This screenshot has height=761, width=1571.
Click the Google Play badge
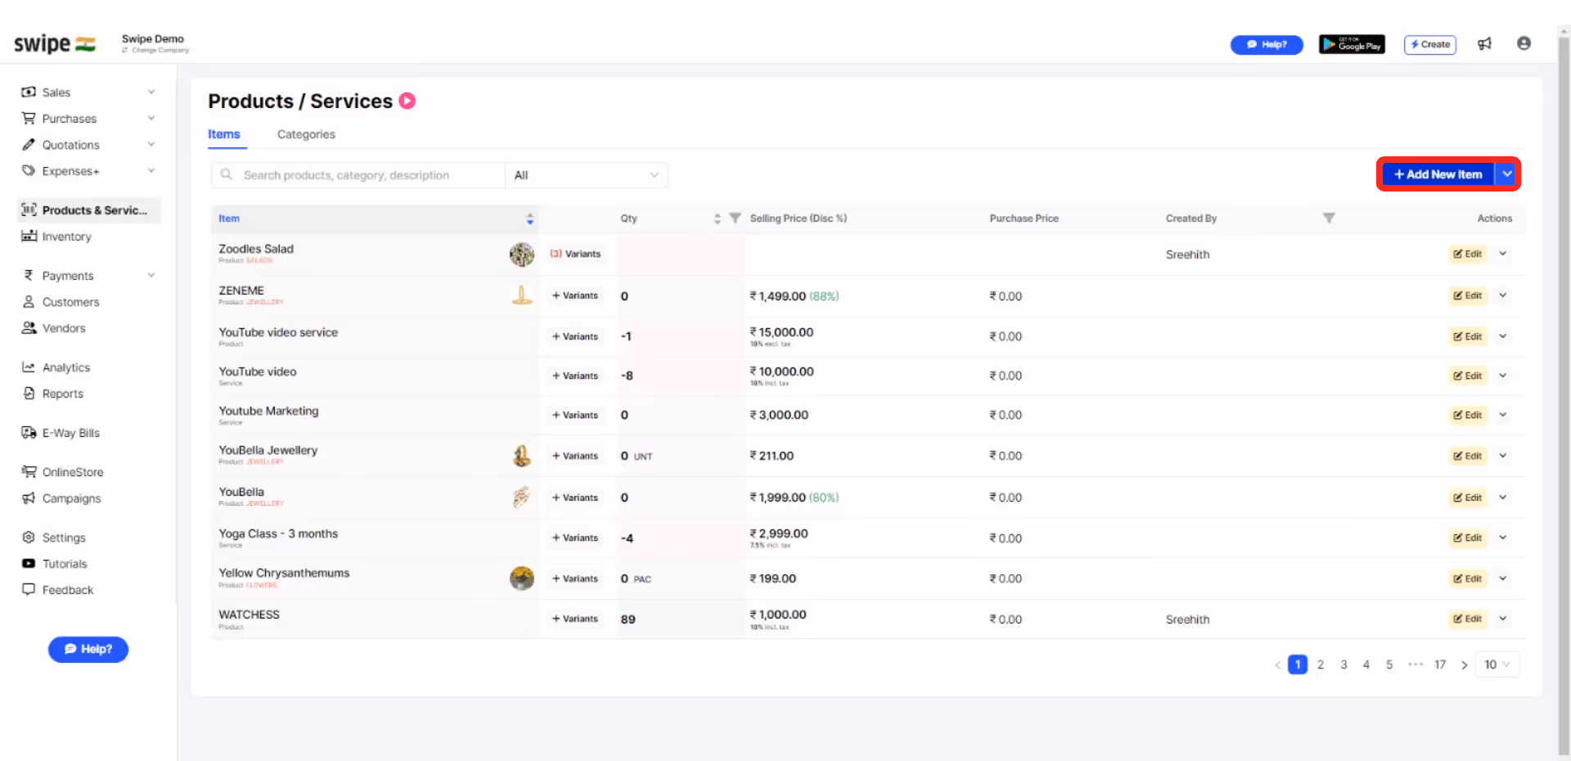point(1352,44)
